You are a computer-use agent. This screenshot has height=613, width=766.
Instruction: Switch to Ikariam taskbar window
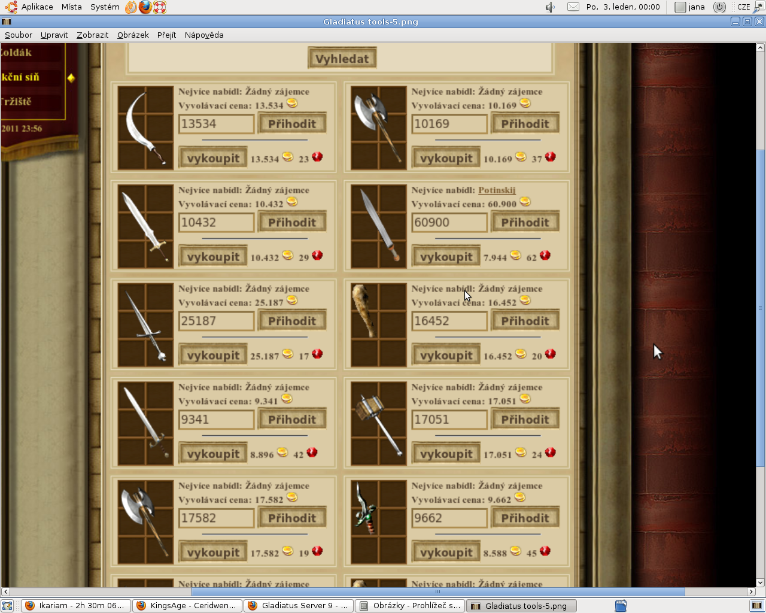tap(75, 606)
